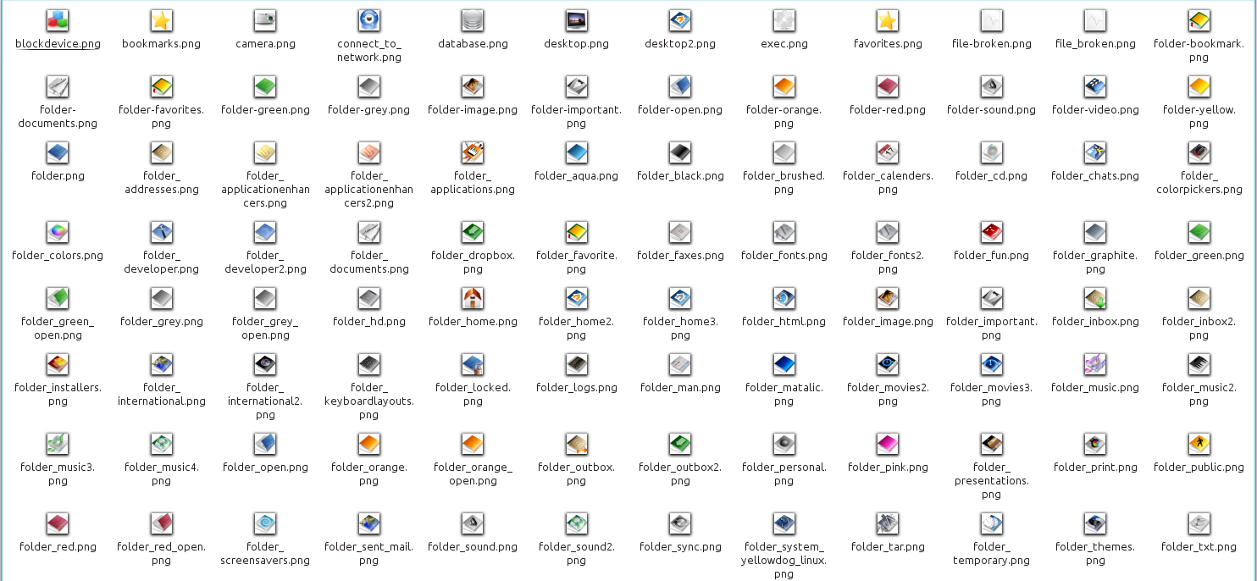Click the folder_html.png icon
Screen dimensions: 1257x581
pyautogui.click(x=784, y=298)
